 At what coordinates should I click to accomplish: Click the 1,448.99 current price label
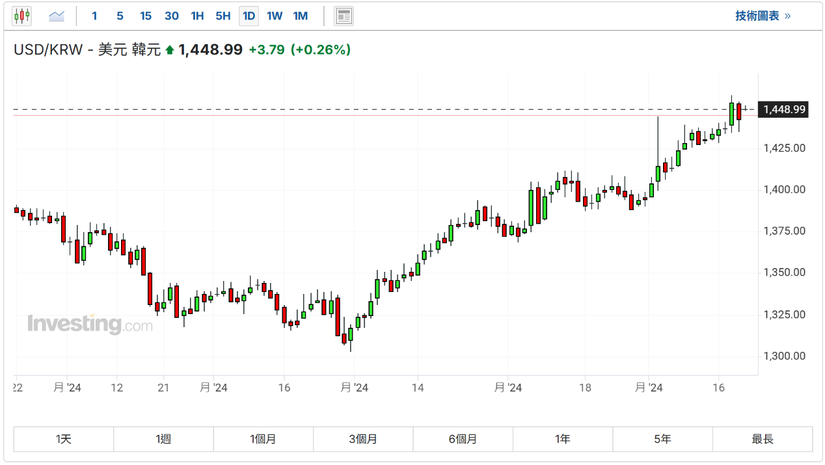point(784,110)
